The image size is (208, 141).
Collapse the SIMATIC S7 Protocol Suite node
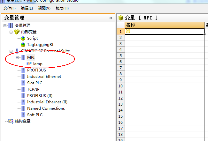click(x=11, y=51)
